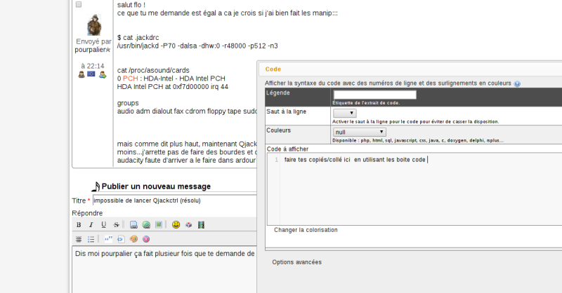Click the user with green arrow icon
The height and width of the screenshot is (293, 562).
pyautogui.click(x=103, y=74)
